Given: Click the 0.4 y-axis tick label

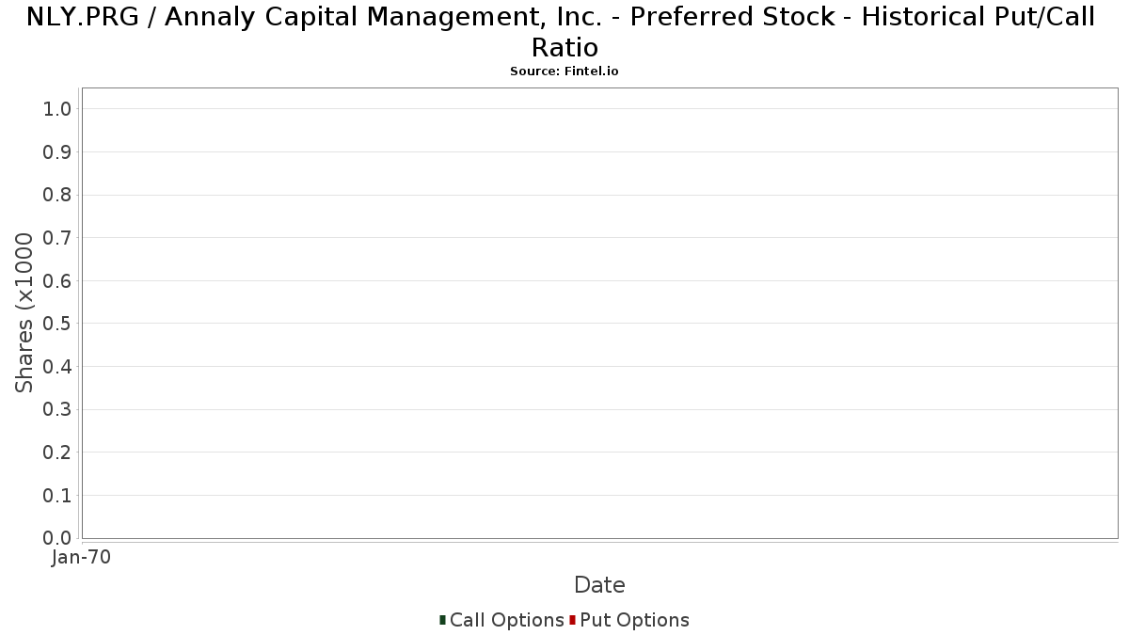Looking at the screenshot, I should [57, 367].
